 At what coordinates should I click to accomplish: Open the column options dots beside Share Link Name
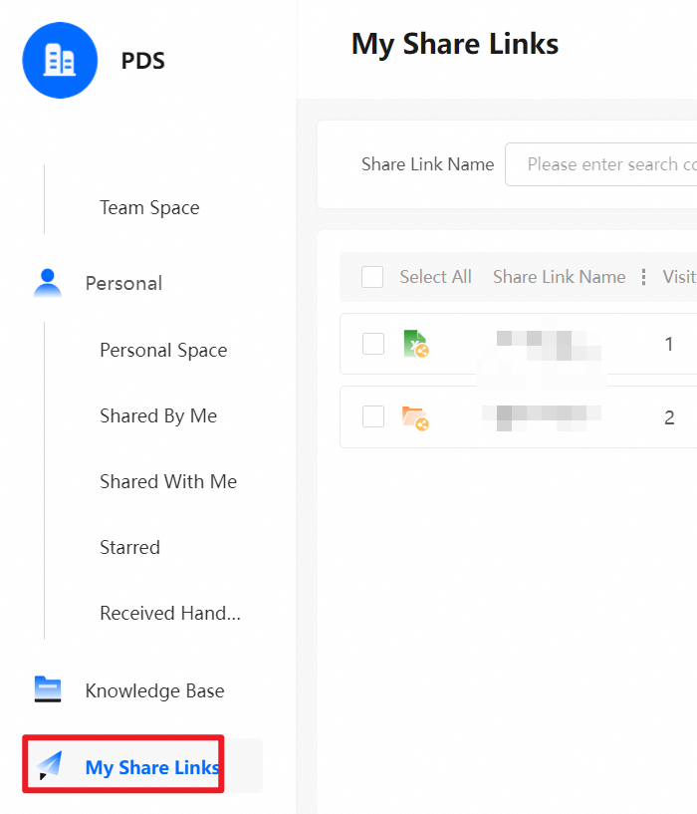[643, 277]
